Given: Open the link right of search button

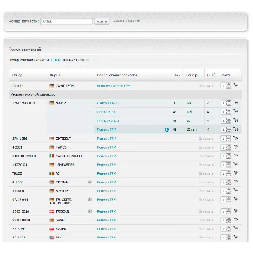Looking at the screenshot, I should coord(126,20).
